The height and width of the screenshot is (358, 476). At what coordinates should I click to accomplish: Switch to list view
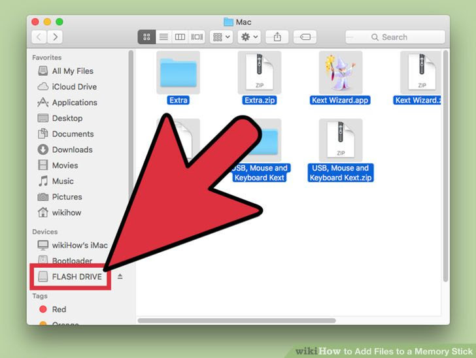coord(163,37)
